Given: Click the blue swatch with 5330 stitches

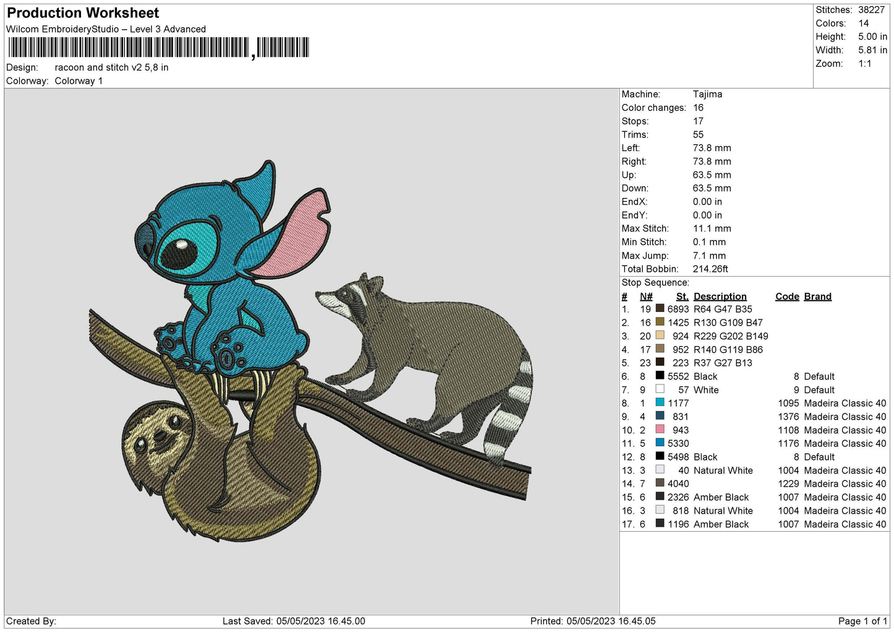Looking at the screenshot, I should (660, 443).
